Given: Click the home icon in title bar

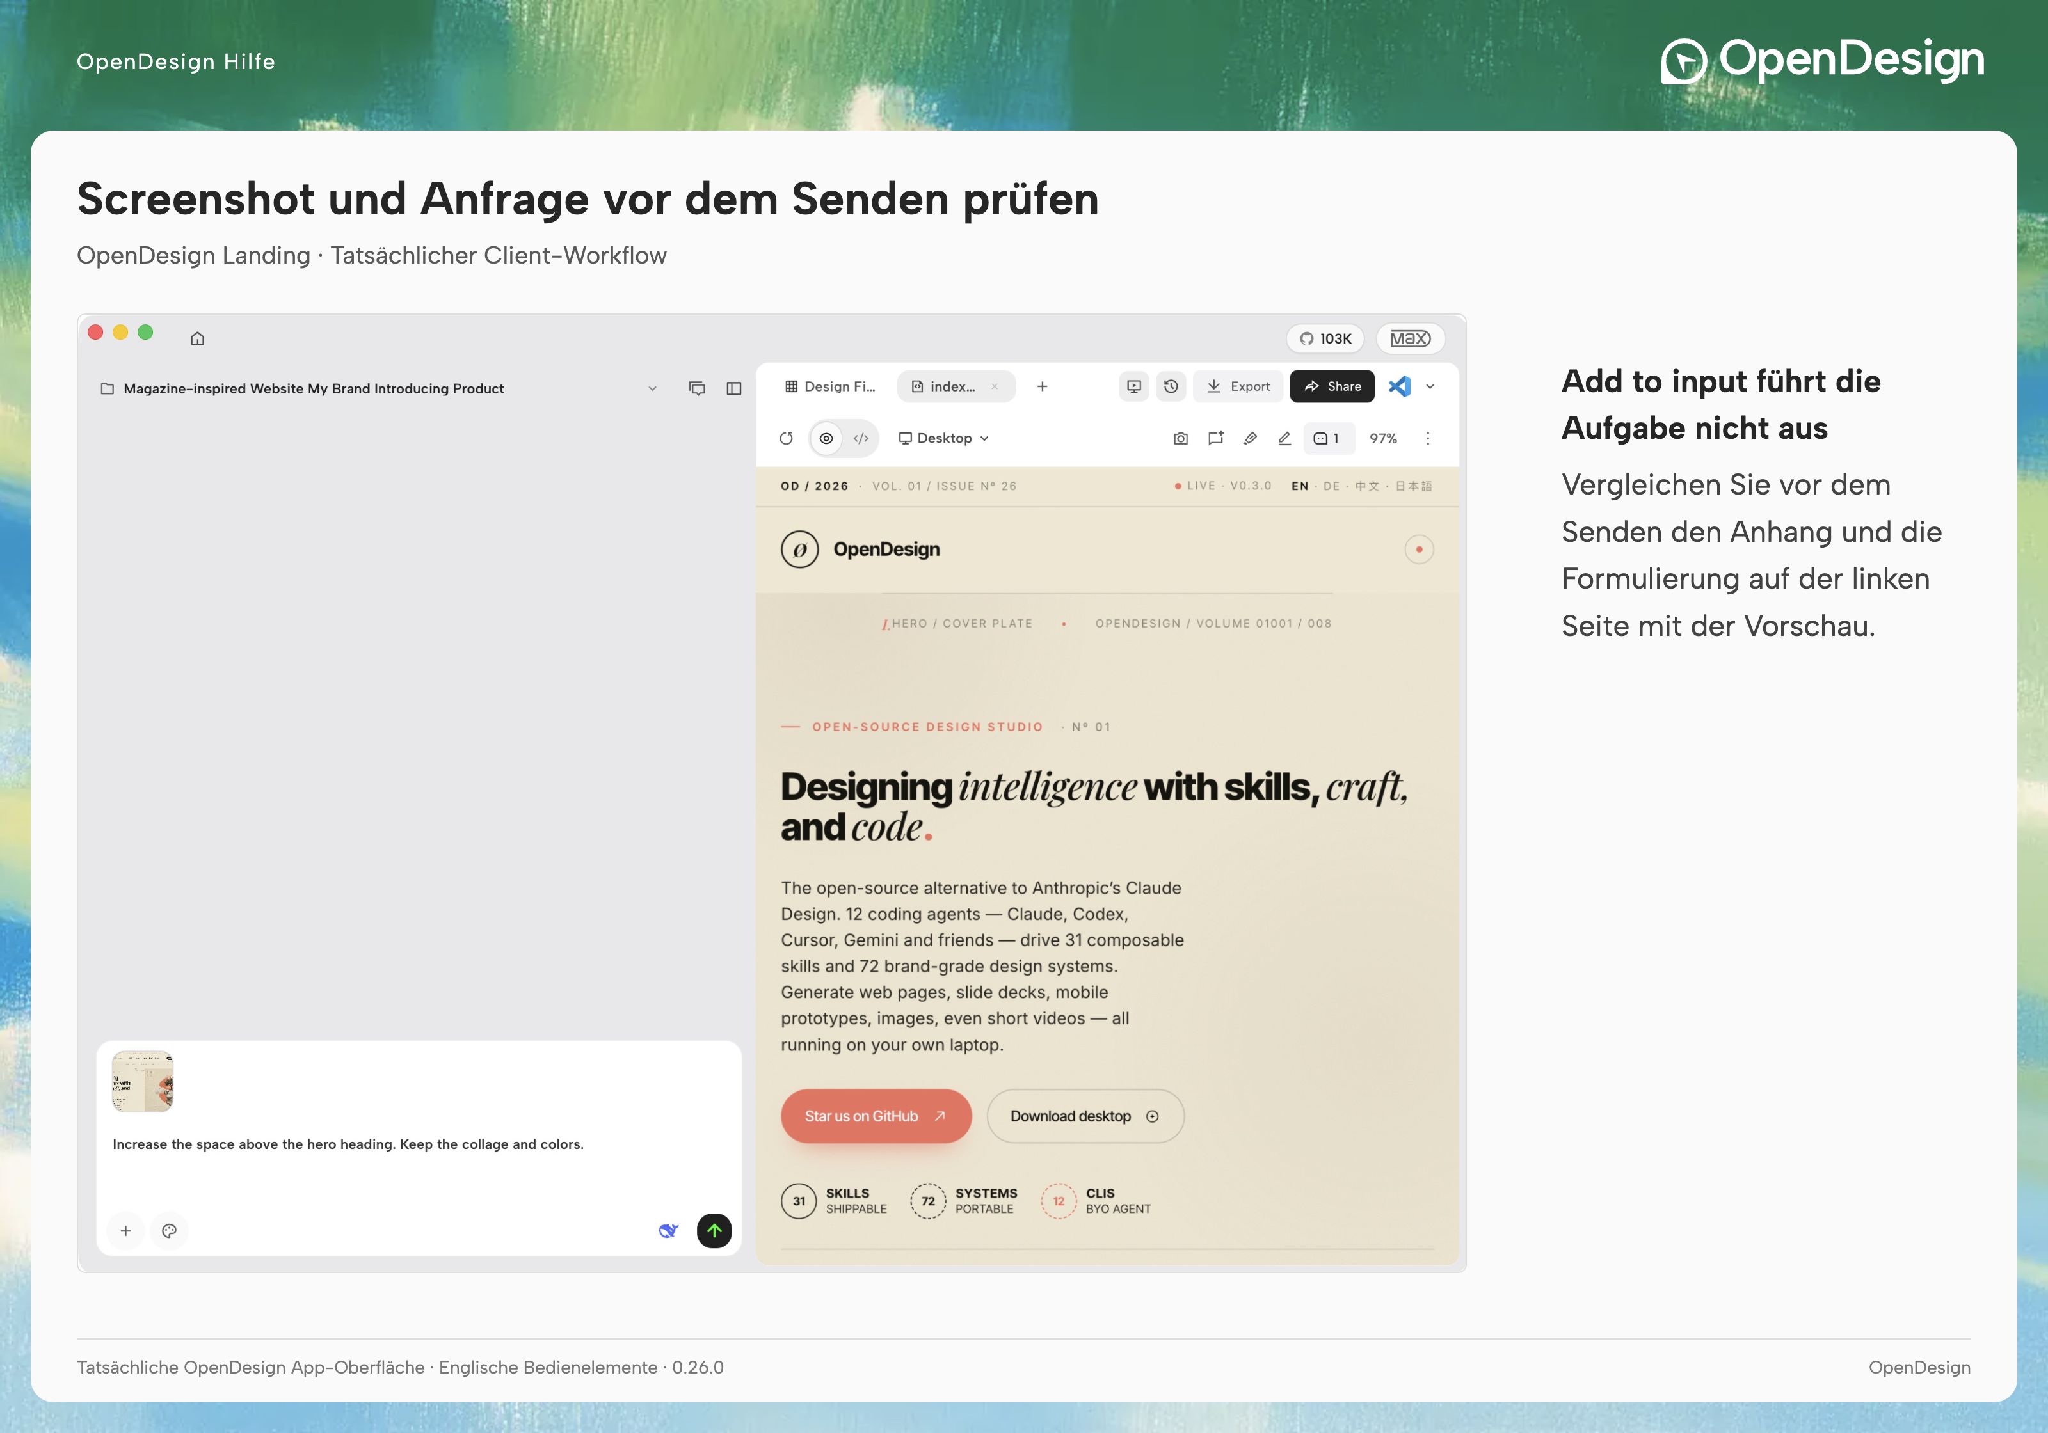Looking at the screenshot, I should [197, 338].
